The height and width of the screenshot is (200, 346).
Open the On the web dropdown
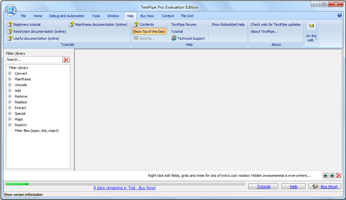pos(311,38)
